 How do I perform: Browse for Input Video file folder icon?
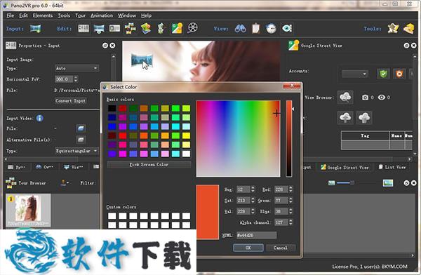coord(81,128)
